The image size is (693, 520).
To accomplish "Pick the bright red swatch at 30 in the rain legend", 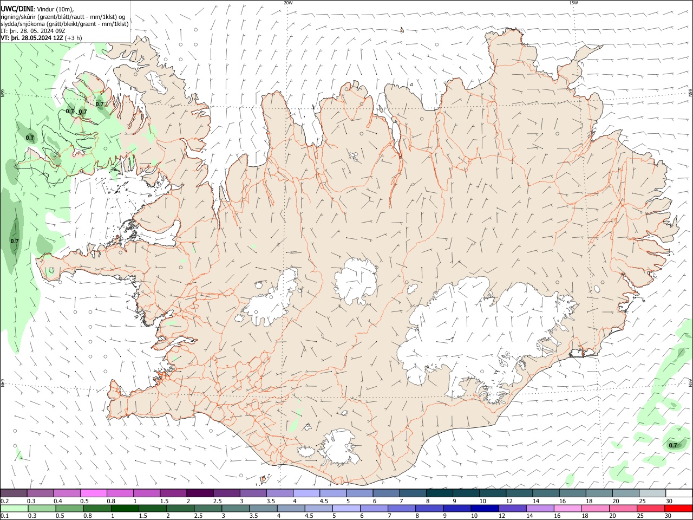I will point(678,508).
